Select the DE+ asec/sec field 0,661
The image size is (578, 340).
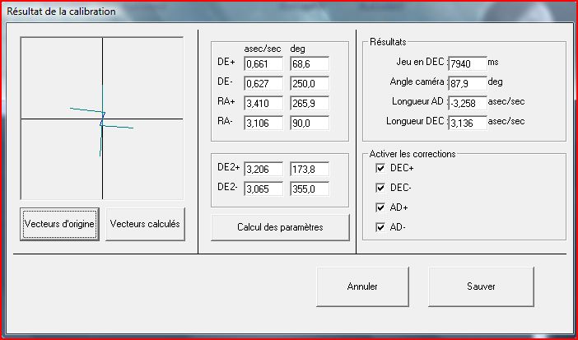263,63
